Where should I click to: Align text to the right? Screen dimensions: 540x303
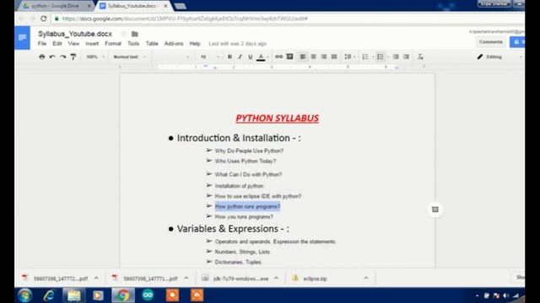pos(324,56)
